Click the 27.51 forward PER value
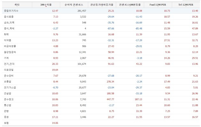The height and width of the screenshot is (127, 201). click(x=167, y=41)
